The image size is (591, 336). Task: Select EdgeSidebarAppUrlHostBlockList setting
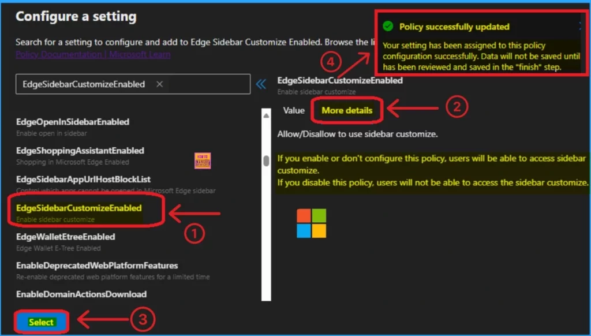[83, 179]
